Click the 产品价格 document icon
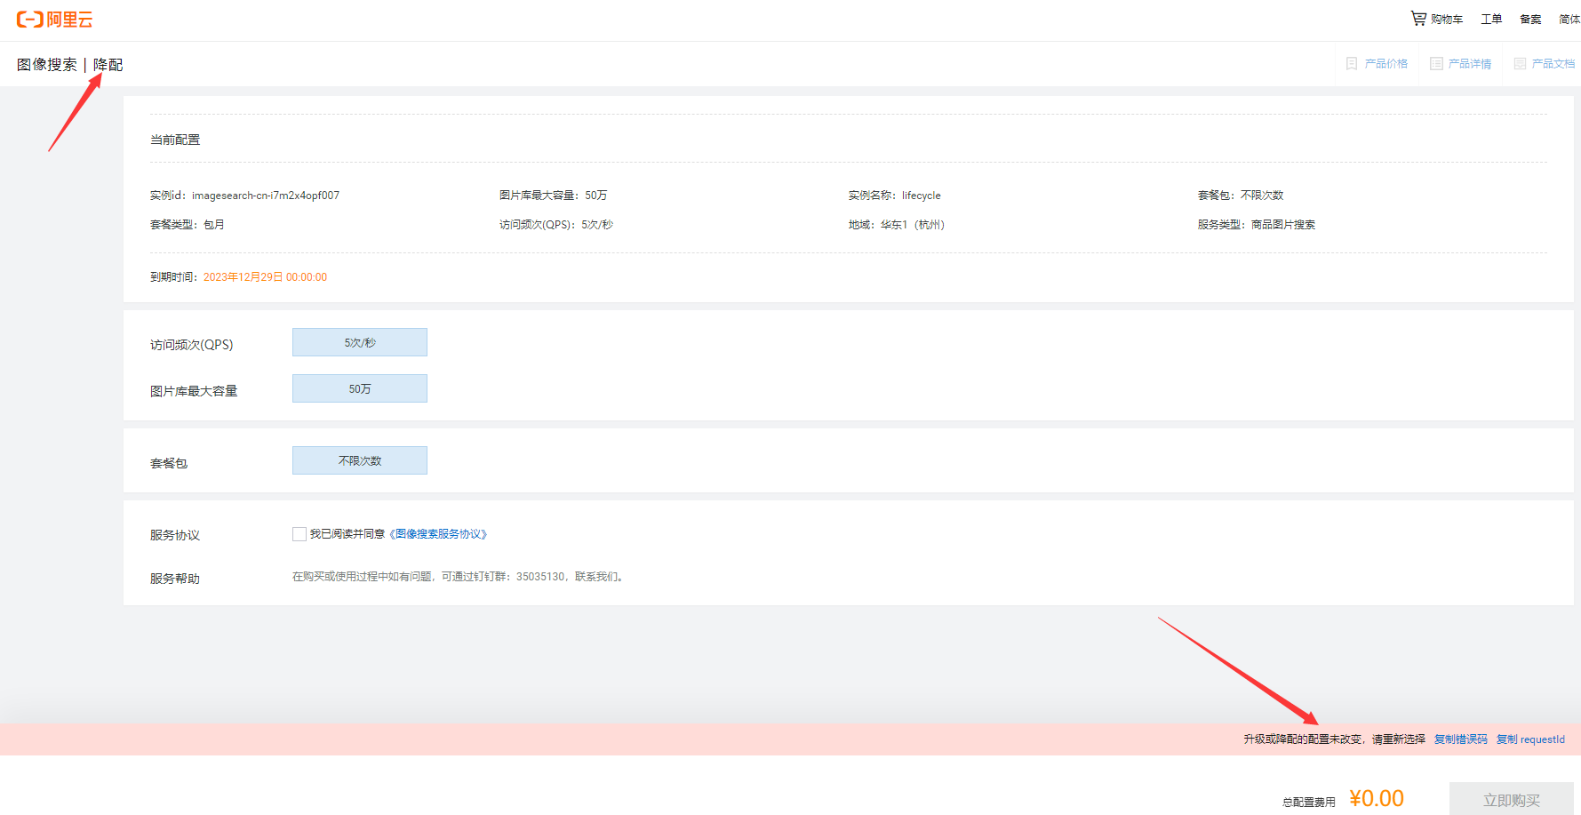 pyautogui.click(x=1352, y=64)
